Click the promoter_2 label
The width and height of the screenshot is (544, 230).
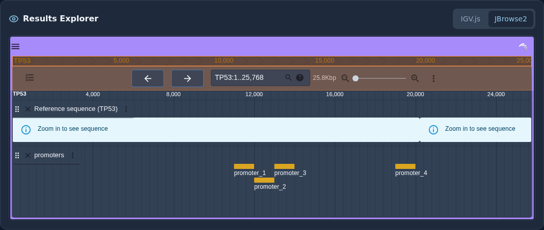[x=270, y=187]
